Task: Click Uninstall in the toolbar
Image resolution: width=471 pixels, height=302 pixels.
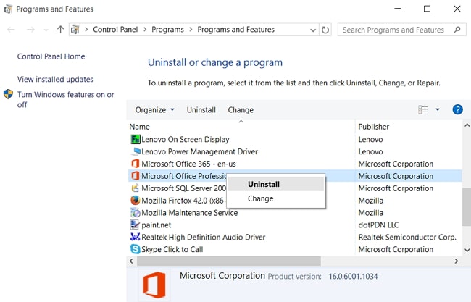Action: click(x=201, y=110)
